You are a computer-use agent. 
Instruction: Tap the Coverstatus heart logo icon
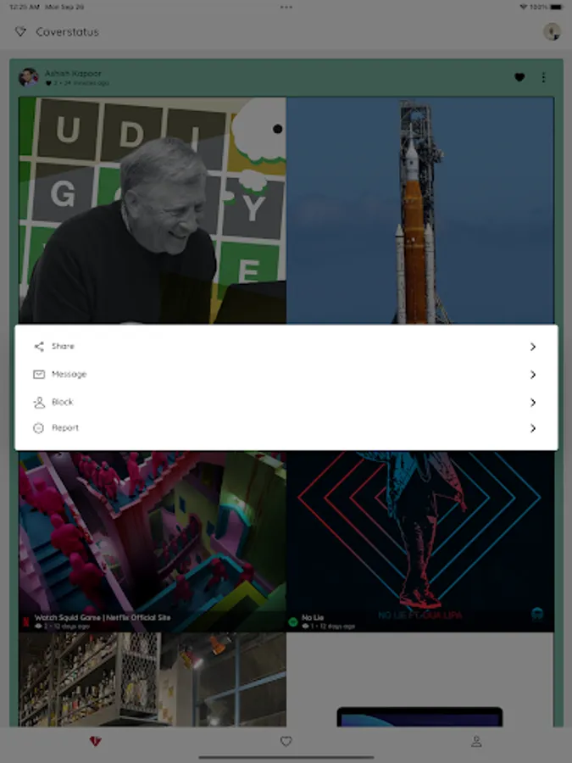click(20, 31)
